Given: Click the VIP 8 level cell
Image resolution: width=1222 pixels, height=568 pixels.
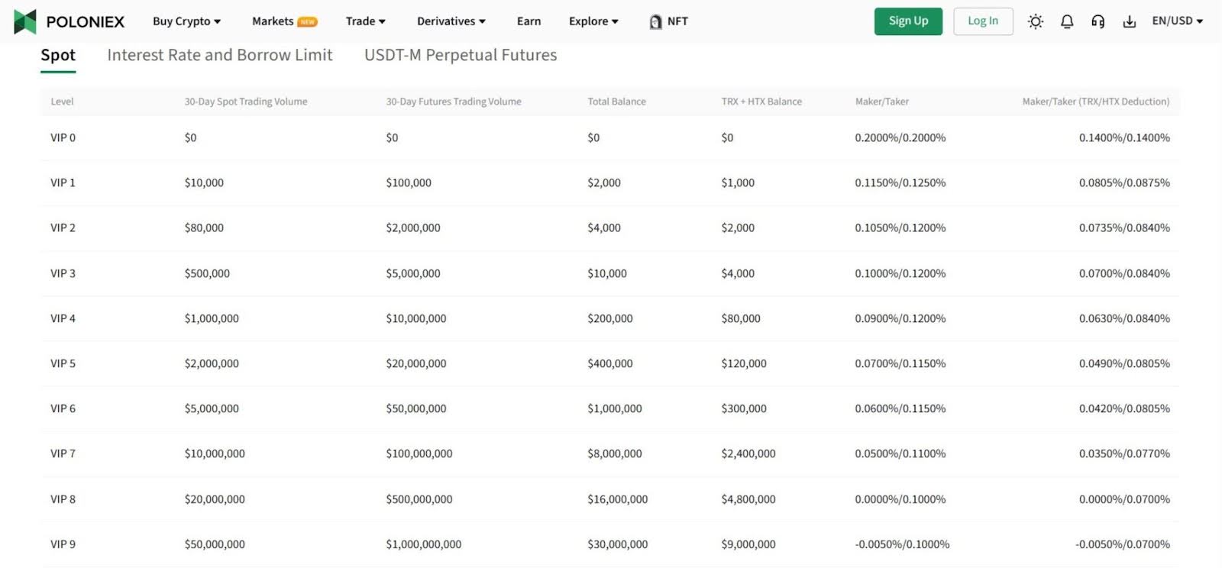Looking at the screenshot, I should (x=63, y=499).
